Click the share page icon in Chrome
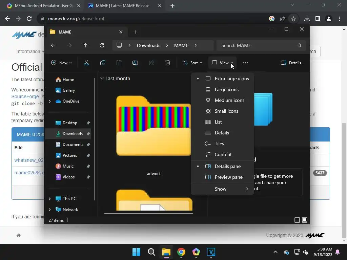This screenshot has height=260, width=347. pos(283,19)
